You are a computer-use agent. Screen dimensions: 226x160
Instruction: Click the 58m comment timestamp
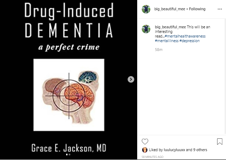[x=159, y=50]
